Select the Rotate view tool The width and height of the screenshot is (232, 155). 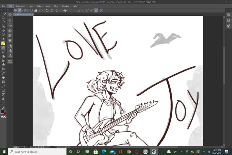coord(3,22)
